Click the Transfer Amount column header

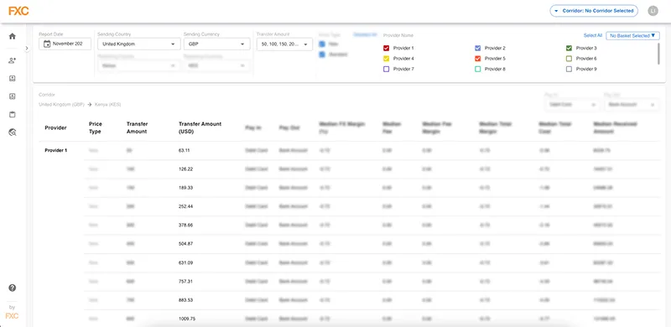pos(137,127)
